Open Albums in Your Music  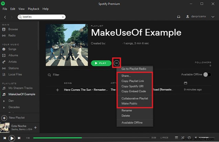pos(13,55)
